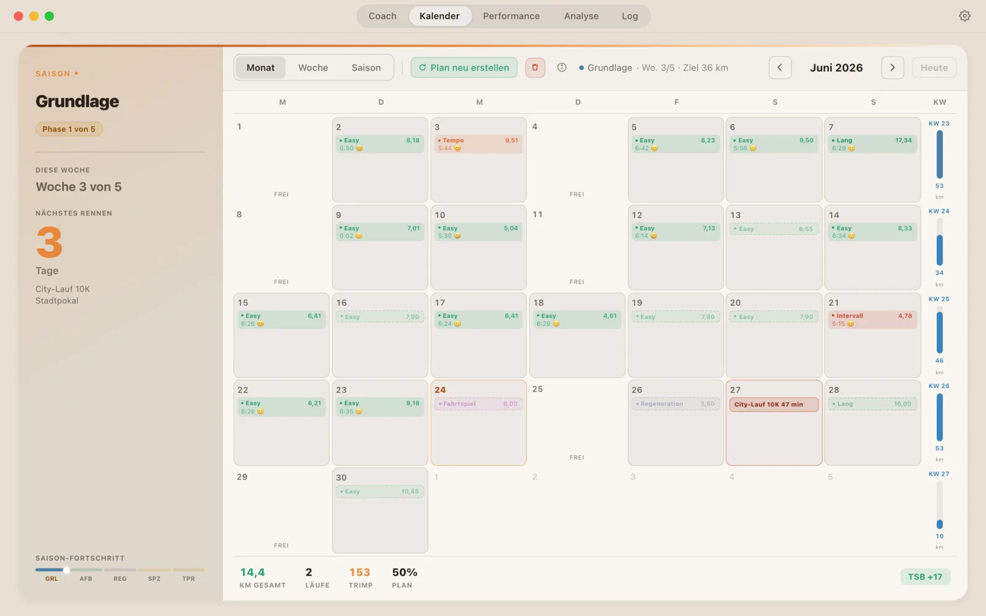
Task: Open the Easy workout on June 10
Action: pyautogui.click(x=478, y=232)
